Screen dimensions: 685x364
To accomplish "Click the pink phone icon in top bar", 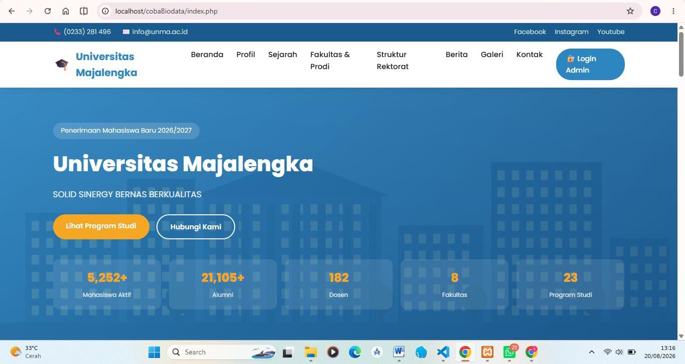I will [57, 32].
